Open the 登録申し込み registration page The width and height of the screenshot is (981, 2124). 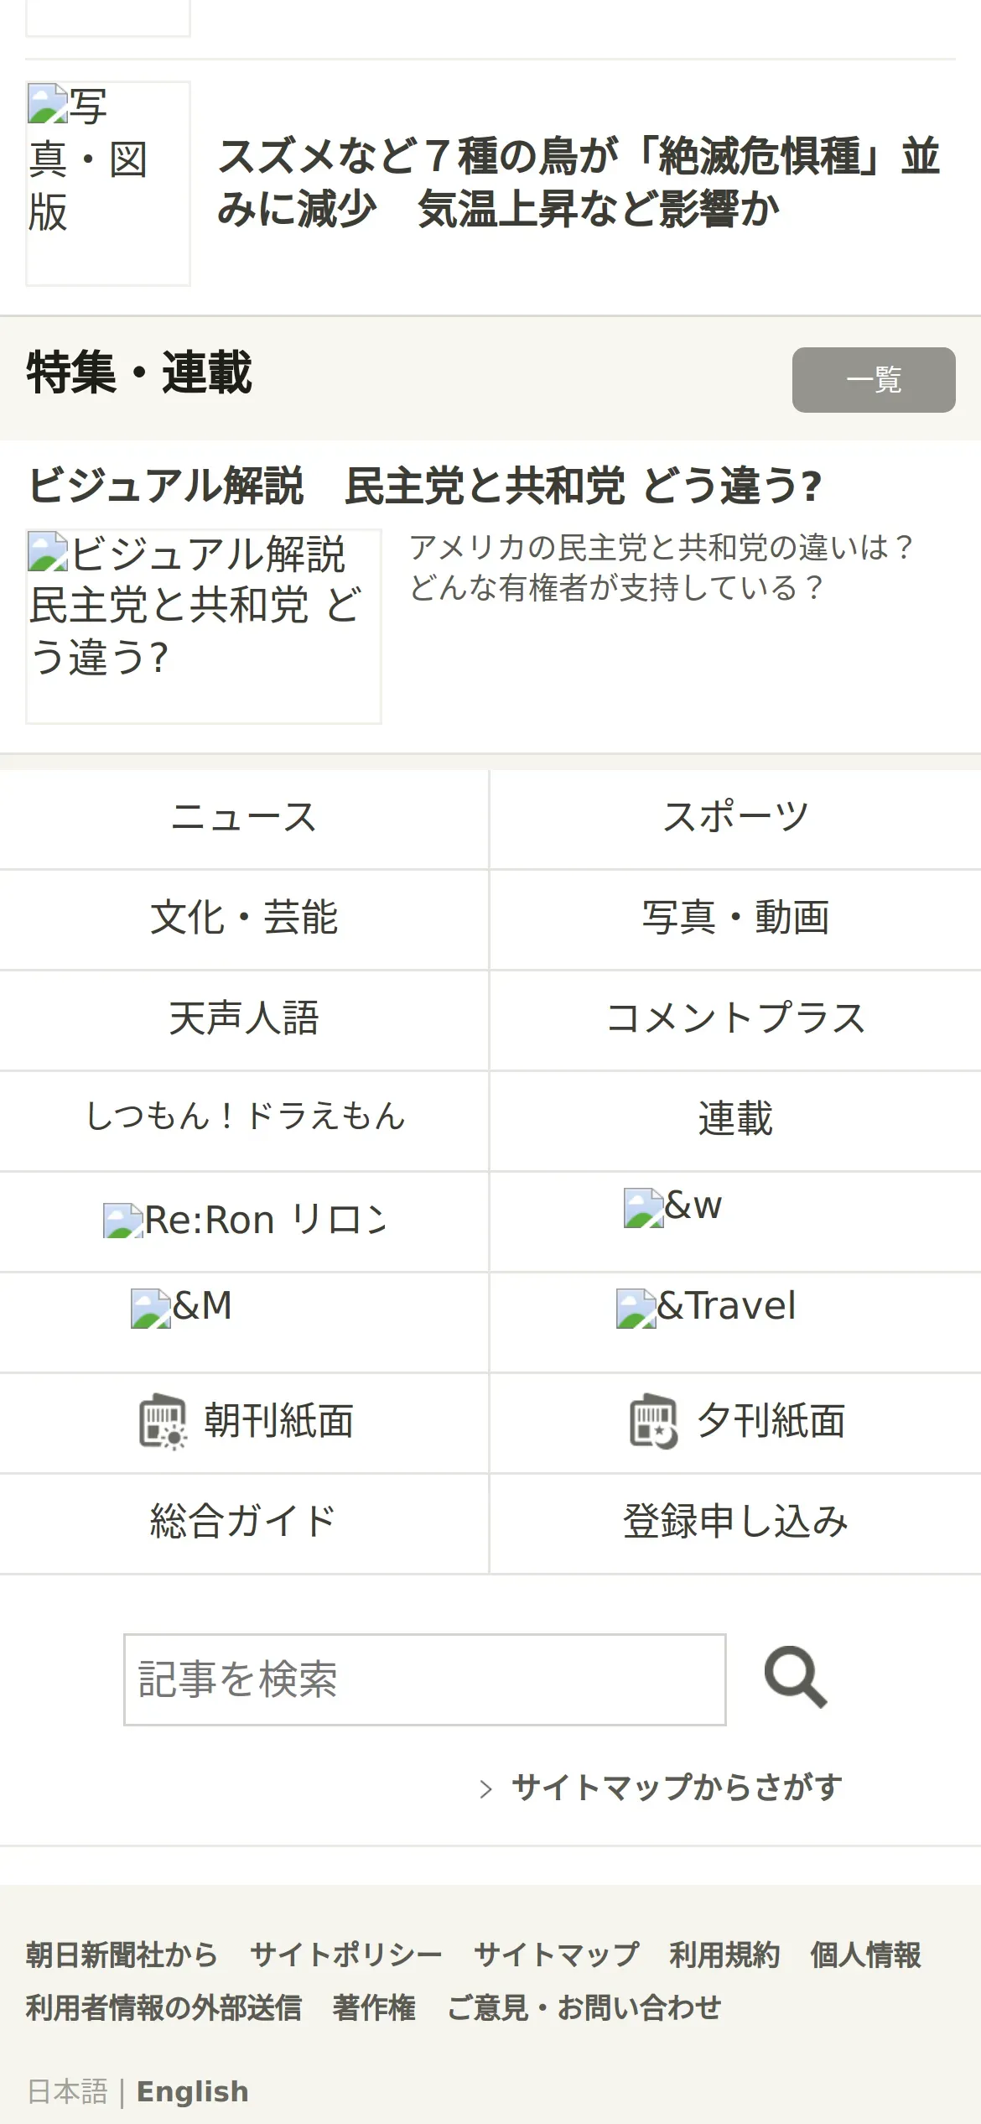(x=735, y=1523)
